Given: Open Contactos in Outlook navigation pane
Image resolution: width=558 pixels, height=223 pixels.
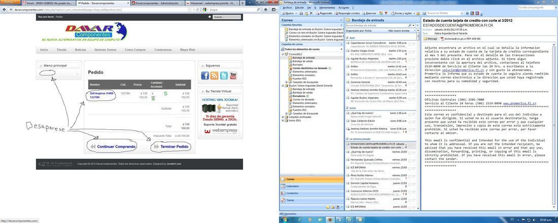Looking at the screenshot, I should pos(312,193).
